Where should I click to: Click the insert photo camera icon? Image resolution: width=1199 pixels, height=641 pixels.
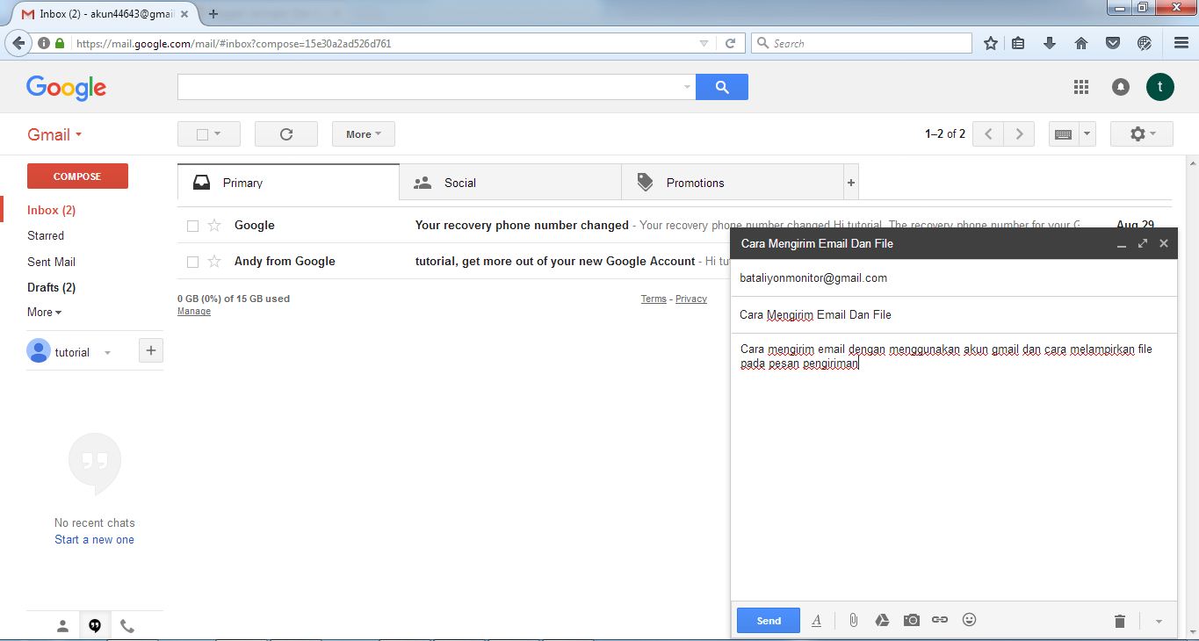pyautogui.click(x=912, y=620)
